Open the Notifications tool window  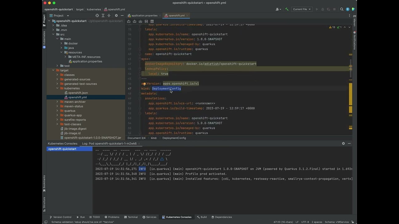tap(354, 40)
